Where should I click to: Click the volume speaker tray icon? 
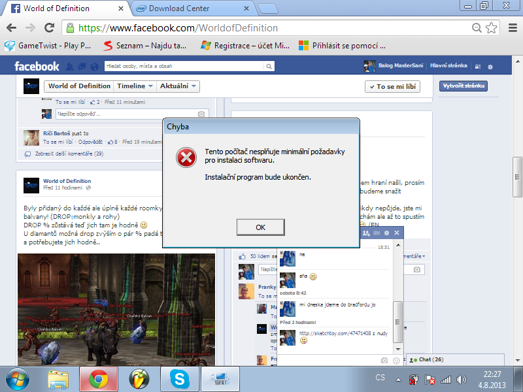(x=462, y=380)
